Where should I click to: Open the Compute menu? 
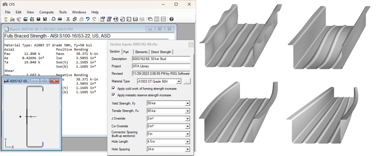tap(46, 12)
